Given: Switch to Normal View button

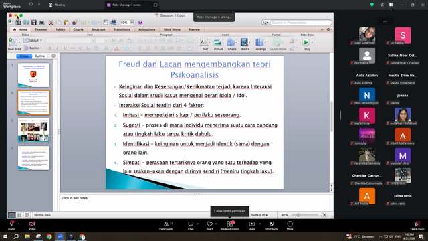Looking at the screenshot, I should (x=11, y=215).
